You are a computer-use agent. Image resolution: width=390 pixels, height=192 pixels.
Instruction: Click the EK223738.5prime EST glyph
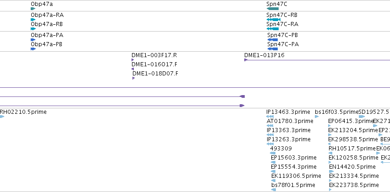click(x=330, y=190)
